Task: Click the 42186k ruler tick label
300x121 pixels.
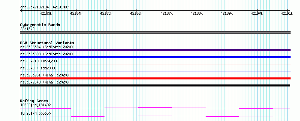Action: (136, 13)
